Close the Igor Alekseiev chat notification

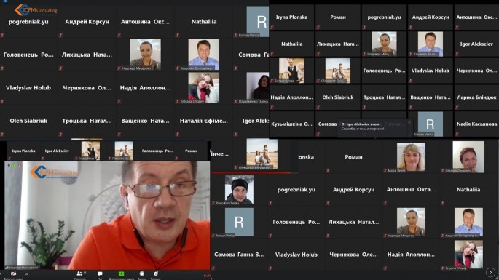point(409,122)
